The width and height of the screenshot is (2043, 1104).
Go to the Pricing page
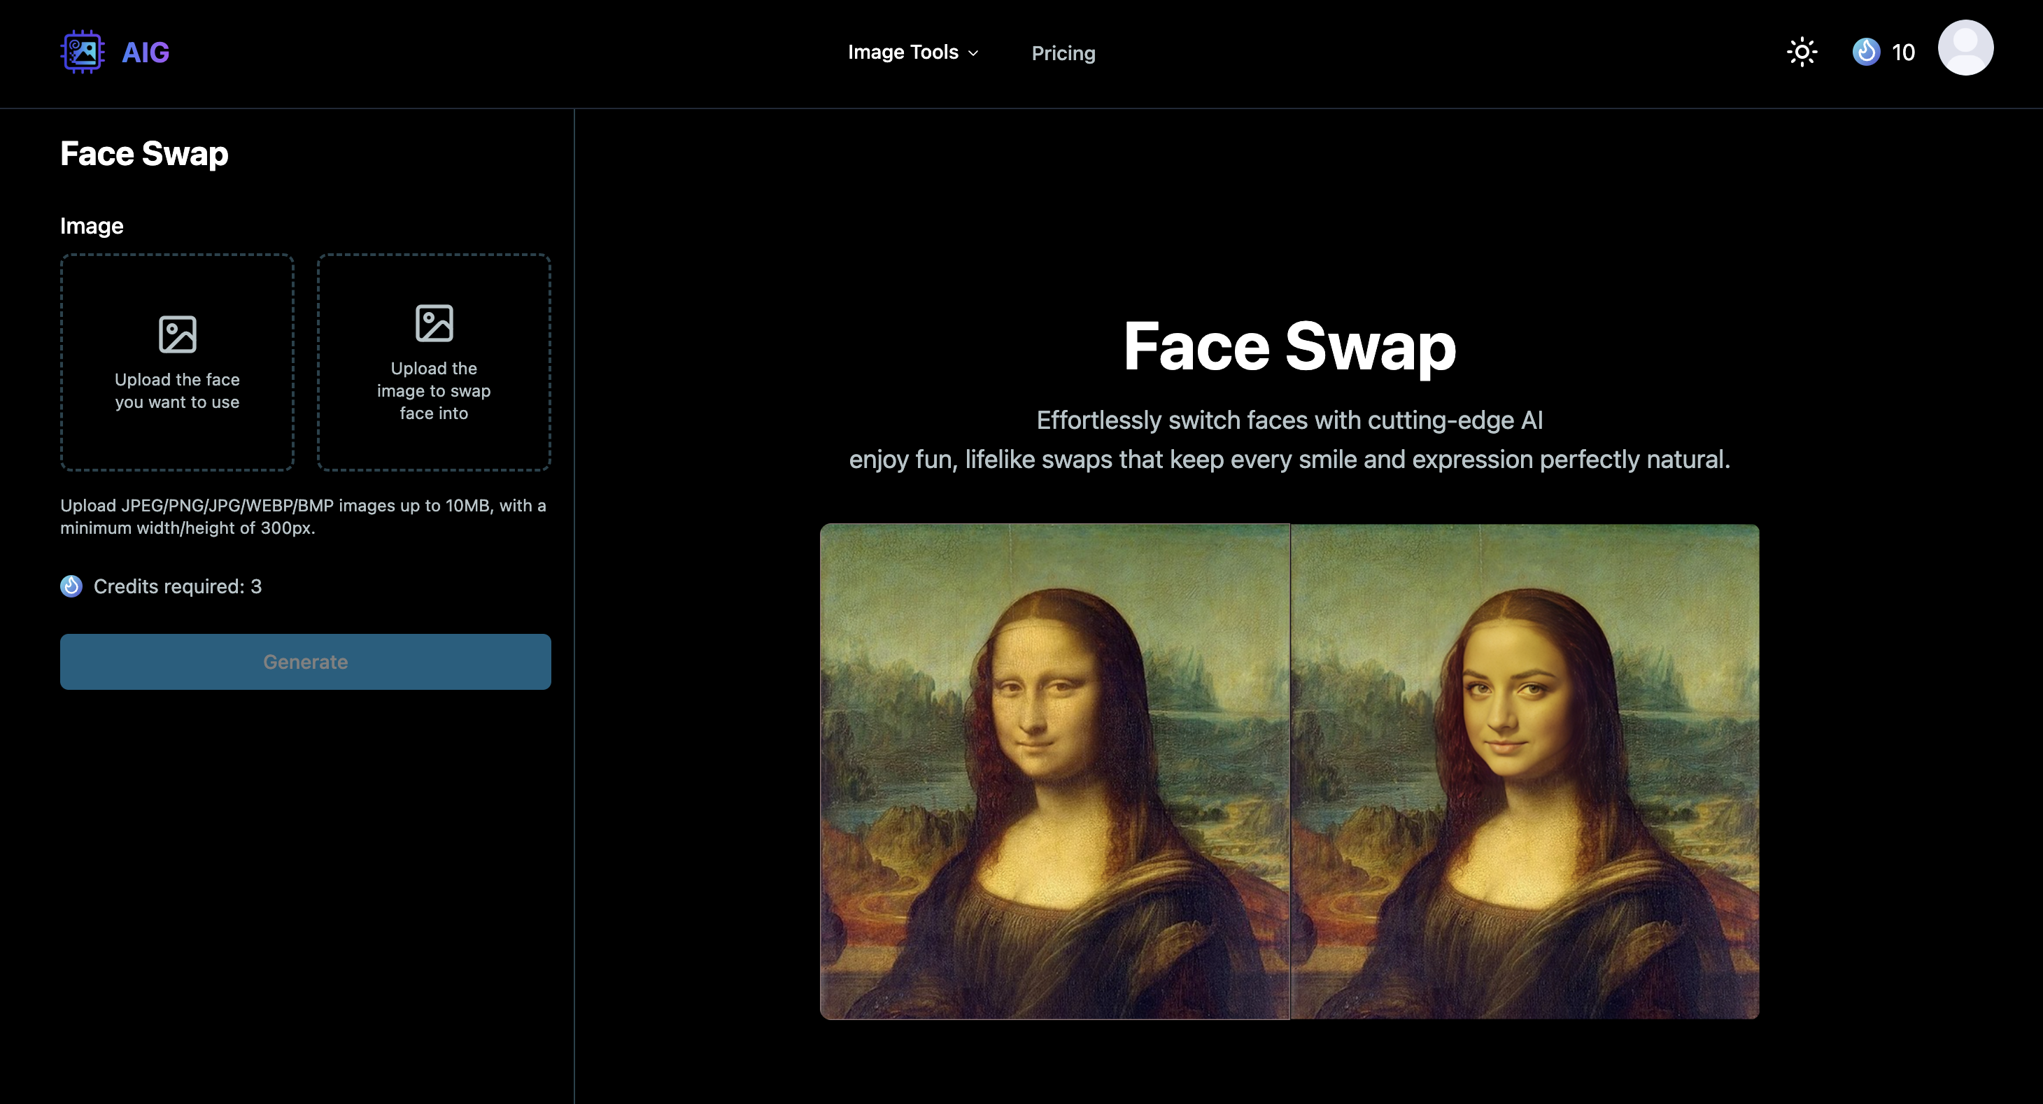pos(1063,53)
